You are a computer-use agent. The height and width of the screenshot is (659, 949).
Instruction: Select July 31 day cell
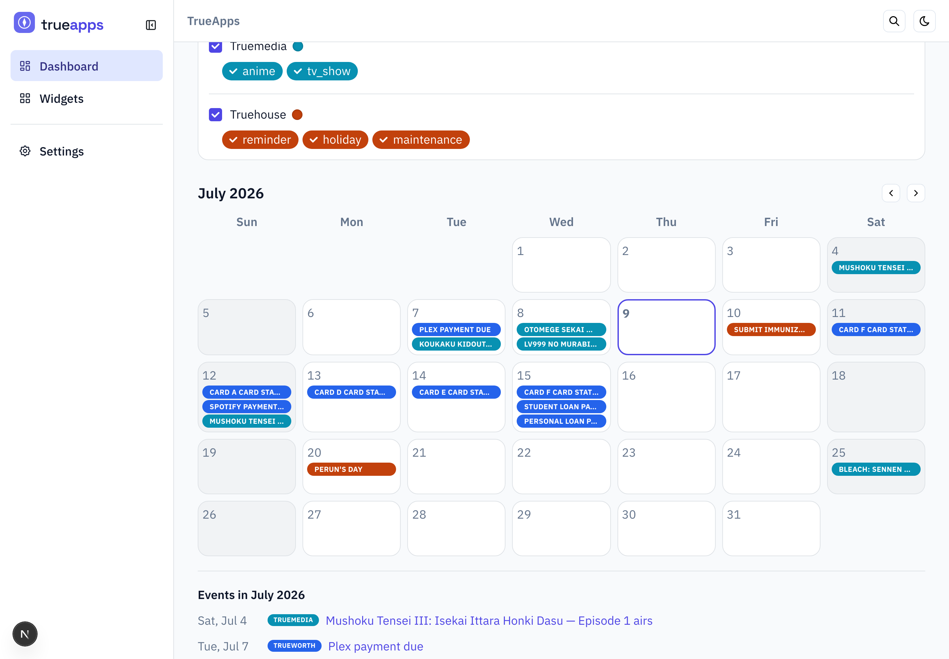click(771, 529)
